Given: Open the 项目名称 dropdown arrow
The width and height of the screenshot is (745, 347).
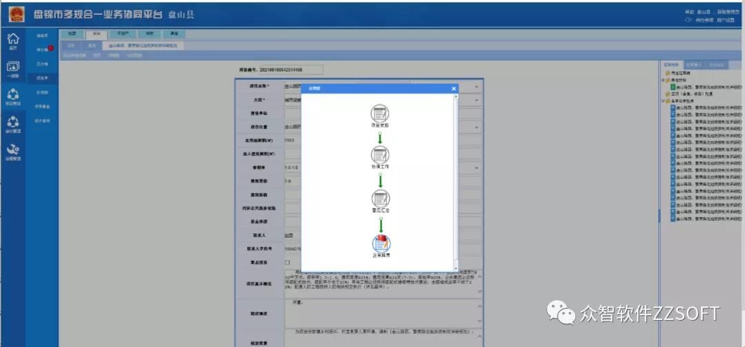Looking at the screenshot, I should point(478,87).
